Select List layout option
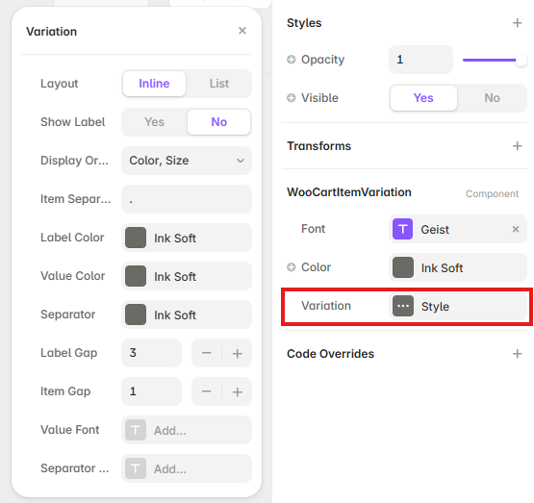The image size is (534, 503). click(x=219, y=84)
